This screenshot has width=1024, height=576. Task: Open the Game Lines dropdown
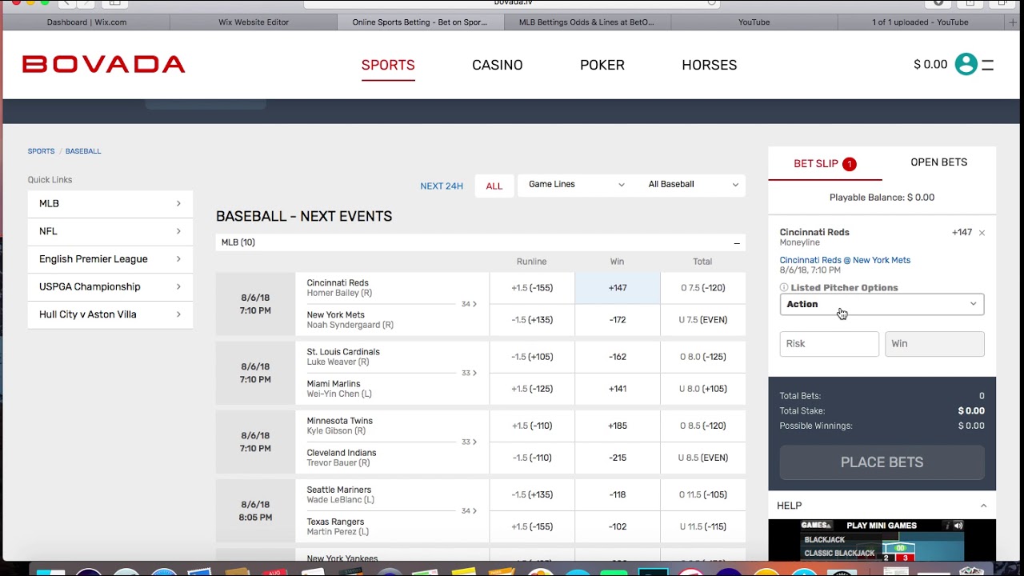tap(575, 185)
